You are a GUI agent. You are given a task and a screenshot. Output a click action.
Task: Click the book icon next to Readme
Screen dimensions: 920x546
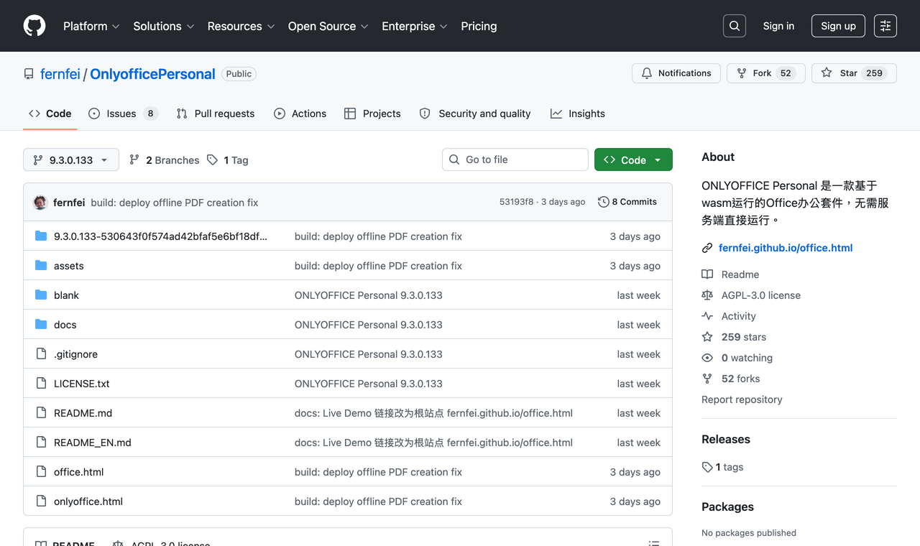(707, 274)
